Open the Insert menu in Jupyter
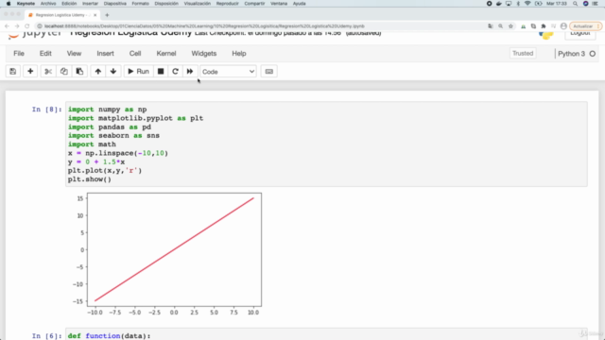Image resolution: width=605 pixels, height=340 pixels. pos(105,54)
